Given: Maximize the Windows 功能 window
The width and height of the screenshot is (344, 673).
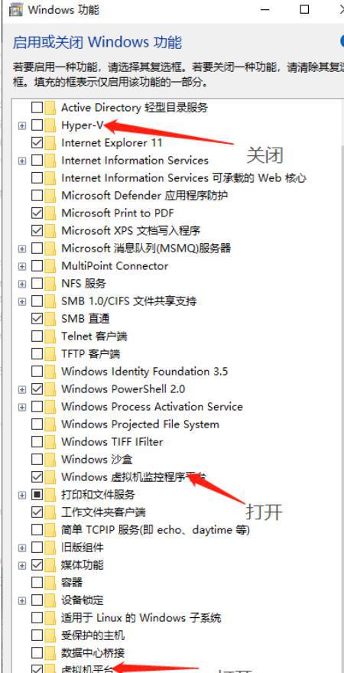Looking at the screenshot, I should point(304,9).
